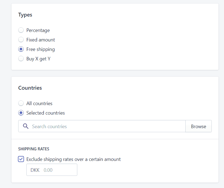
Task: Select the Free shipping radio button
Action: tap(21, 49)
